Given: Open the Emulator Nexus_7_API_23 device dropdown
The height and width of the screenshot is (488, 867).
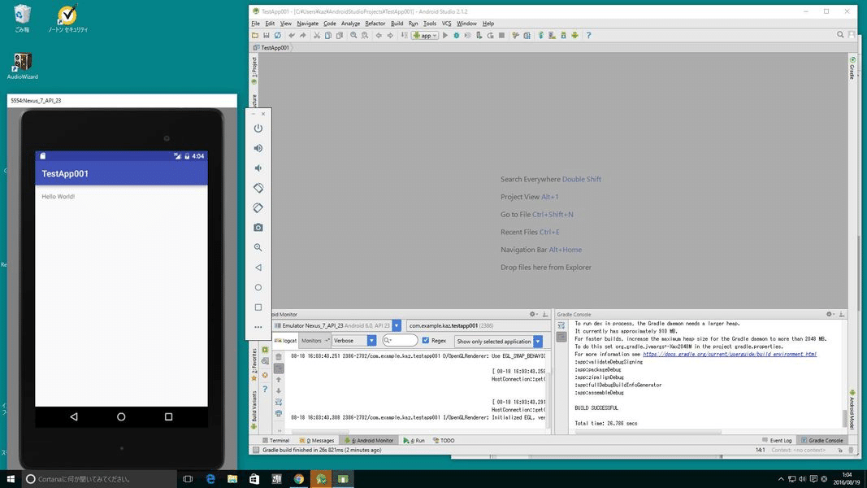Looking at the screenshot, I should coord(338,326).
